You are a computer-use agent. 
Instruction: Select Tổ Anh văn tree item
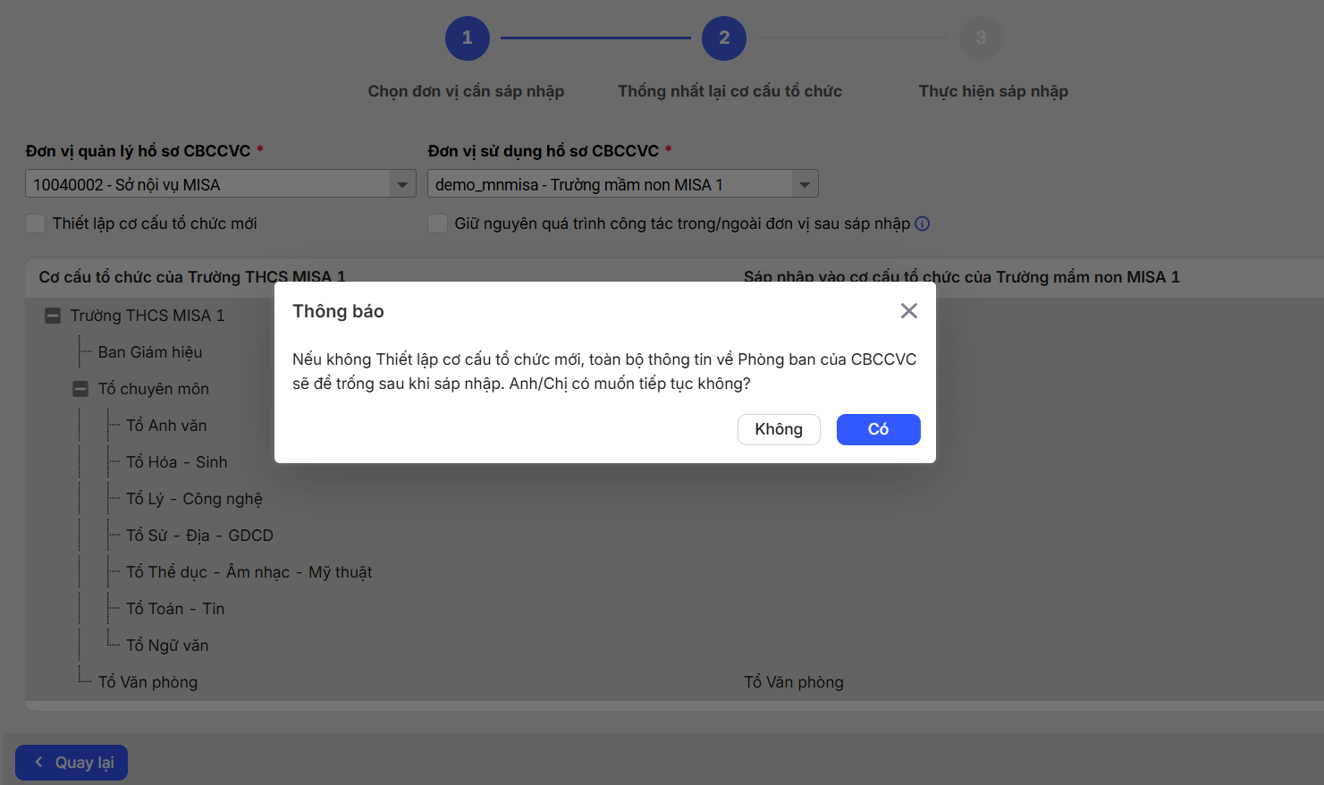click(166, 426)
